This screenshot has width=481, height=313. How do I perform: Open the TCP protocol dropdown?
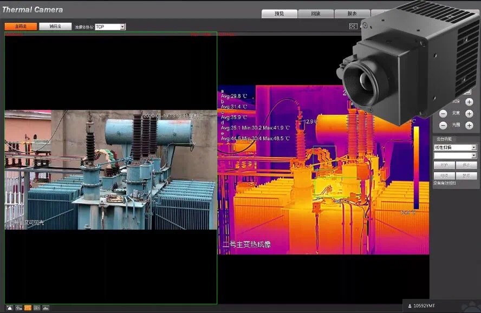[122, 27]
